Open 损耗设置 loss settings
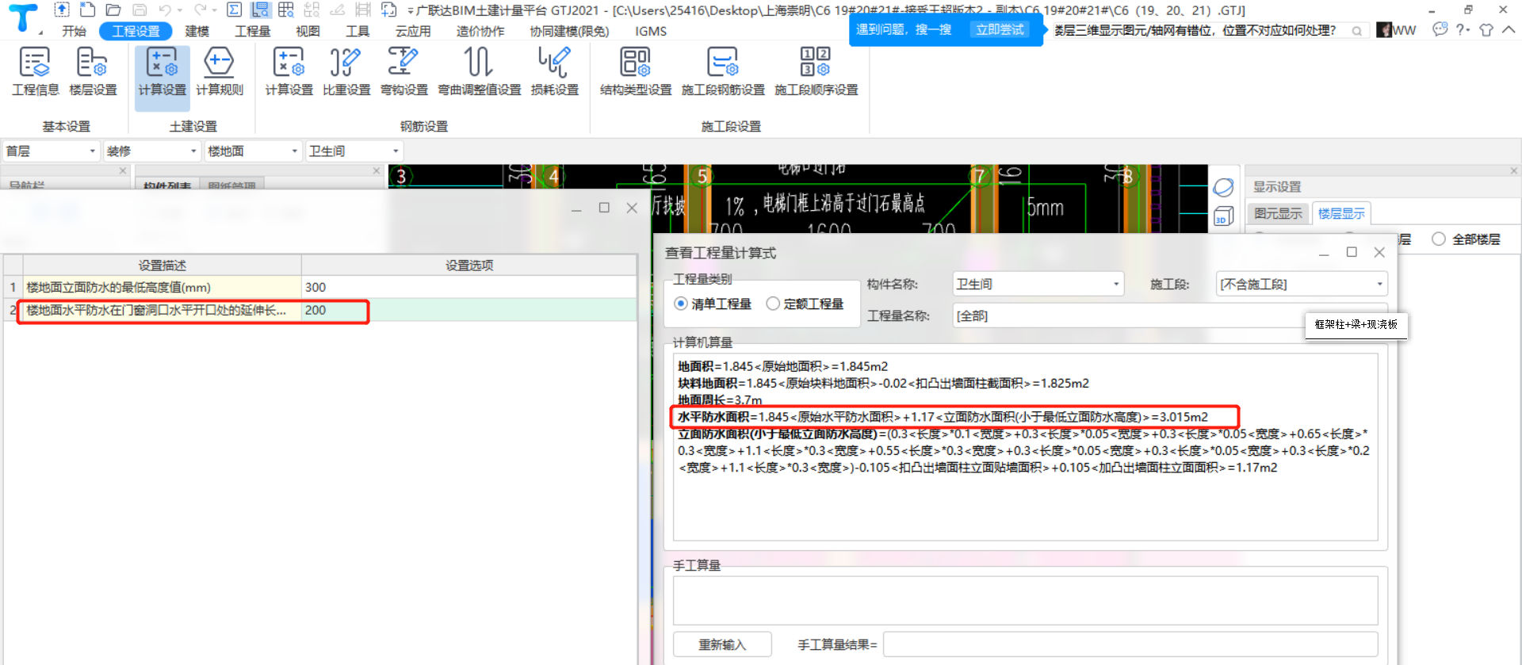 554,72
